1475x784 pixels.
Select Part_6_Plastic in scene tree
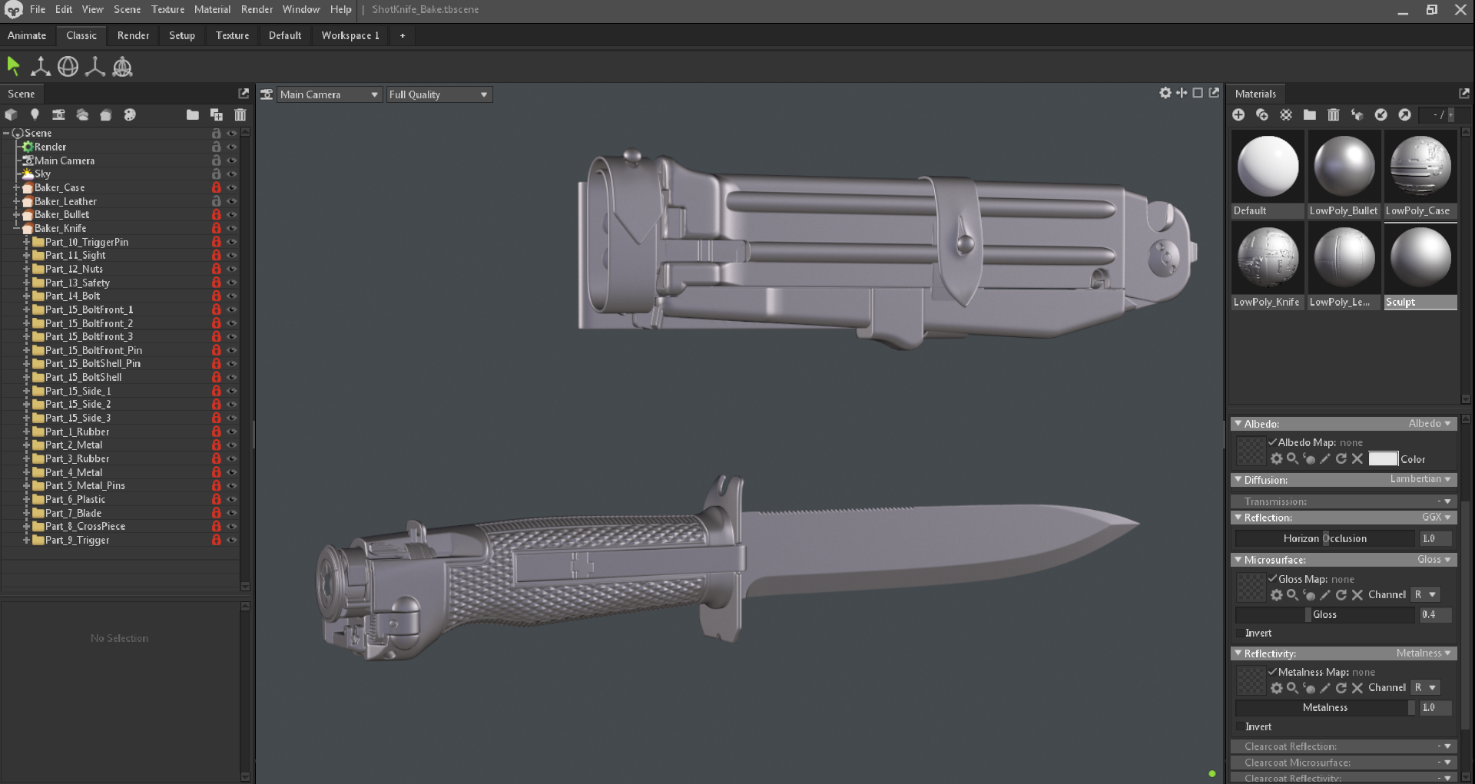pyautogui.click(x=75, y=499)
